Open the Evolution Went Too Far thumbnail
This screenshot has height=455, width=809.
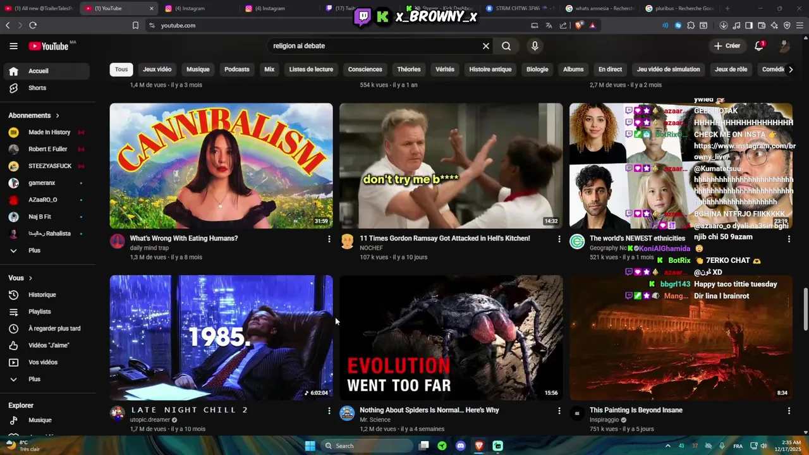pyautogui.click(x=451, y=337)
